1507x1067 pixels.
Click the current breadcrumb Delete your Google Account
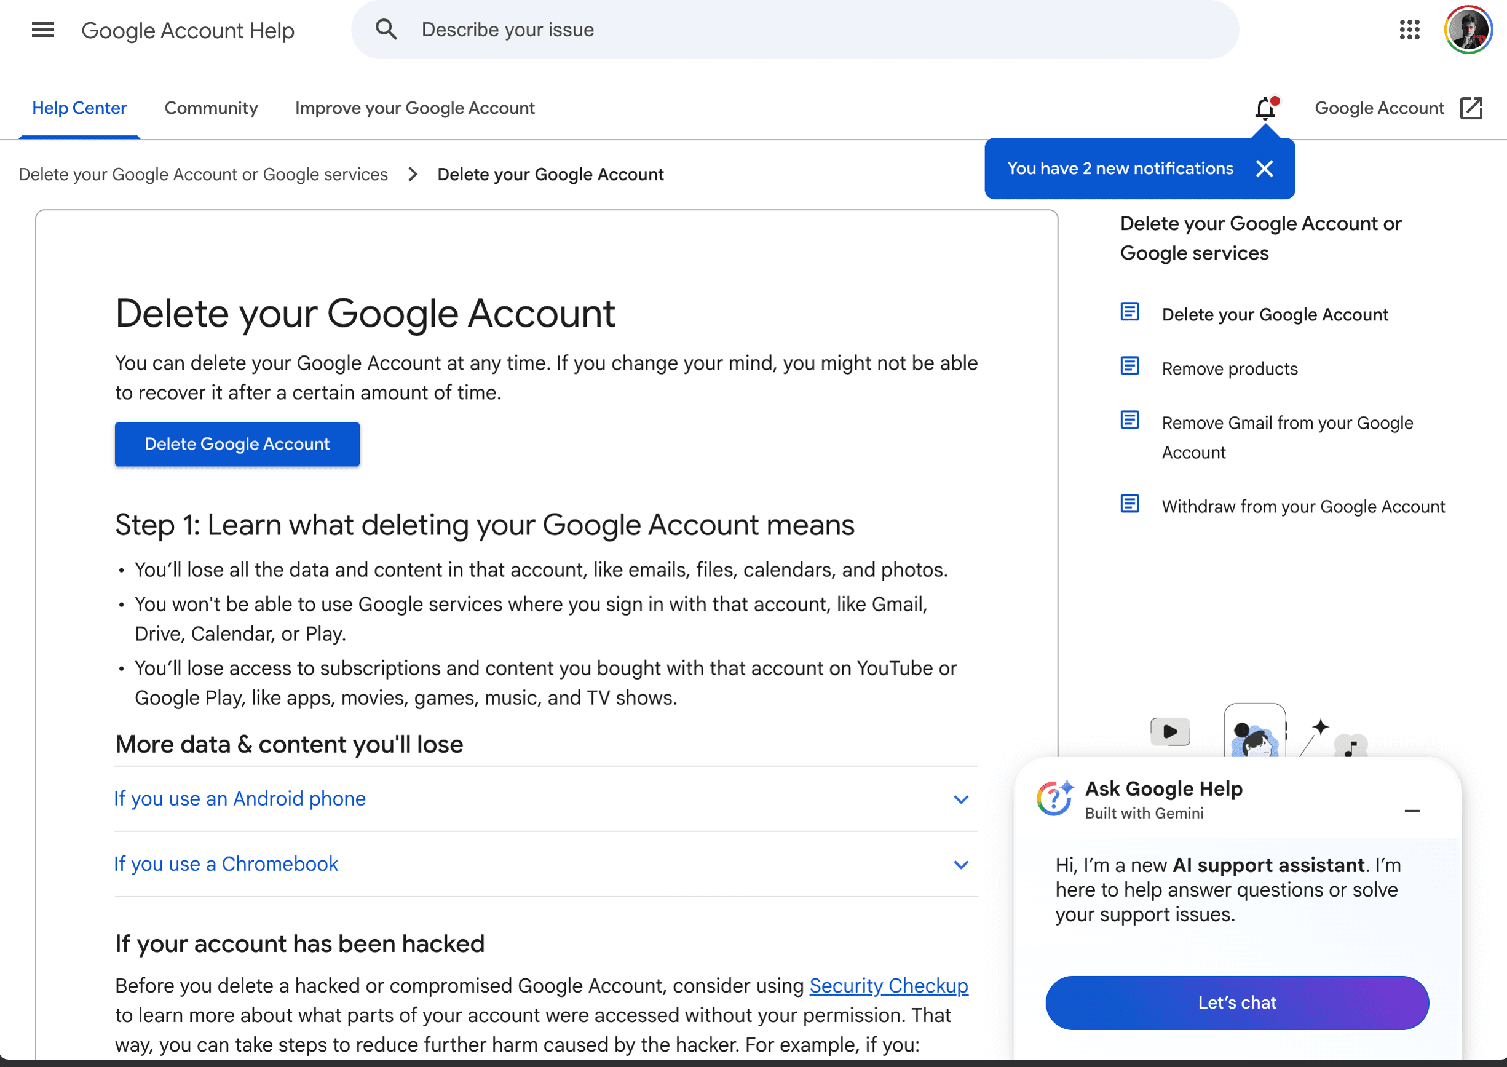550,174
